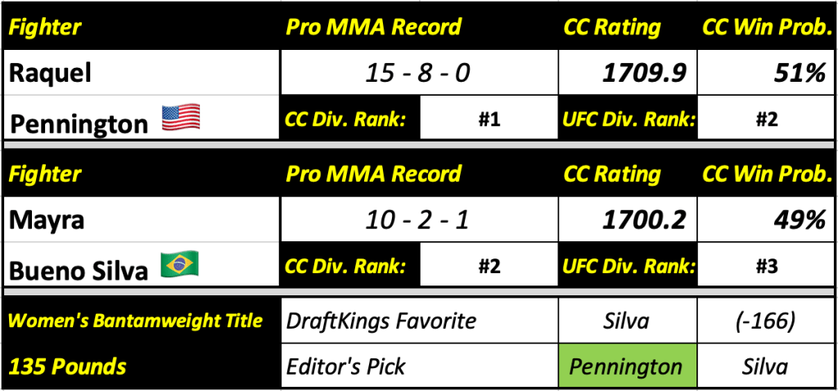Click the (-166) odds cell
The height and width of the screenshot is (391, 838).
[x=766, y=320]
